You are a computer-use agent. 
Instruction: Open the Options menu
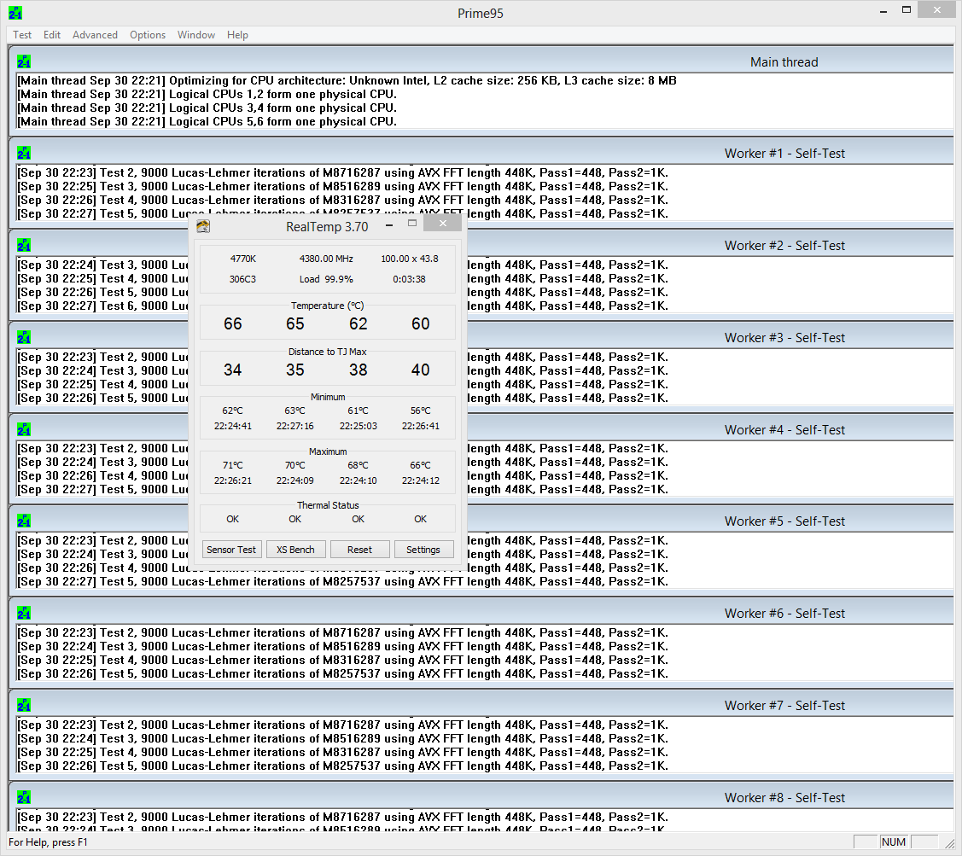pos(148,35)
